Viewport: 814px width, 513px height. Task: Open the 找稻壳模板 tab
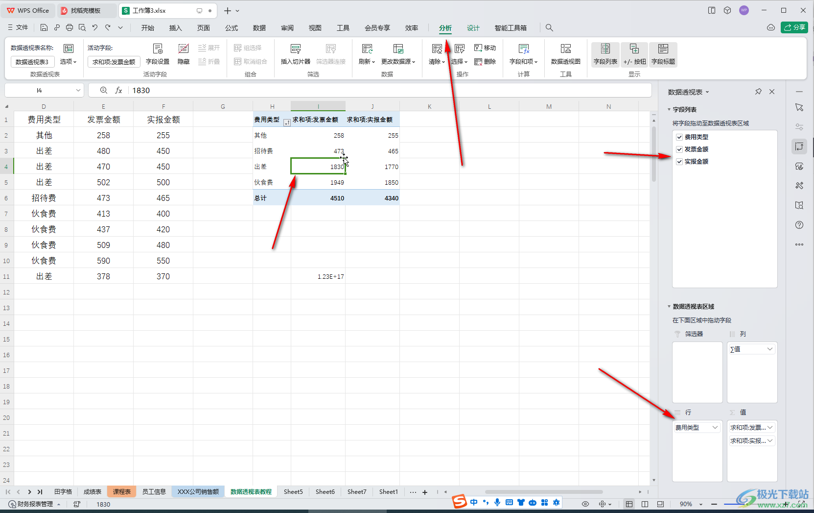point(86,10)
